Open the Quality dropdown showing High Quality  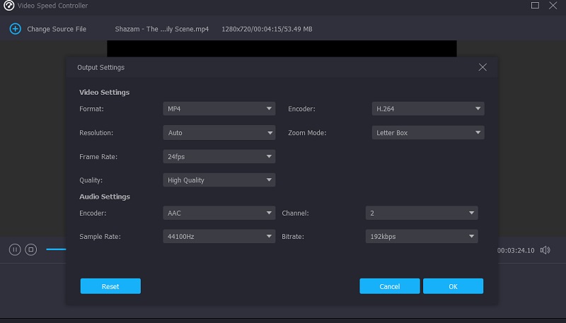pyautogui.click(x=219, y=180)
